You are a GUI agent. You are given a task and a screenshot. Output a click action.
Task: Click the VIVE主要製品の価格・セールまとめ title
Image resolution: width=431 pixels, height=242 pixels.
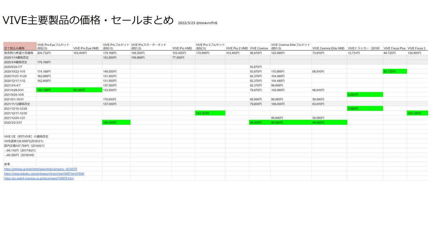[88, 20]
